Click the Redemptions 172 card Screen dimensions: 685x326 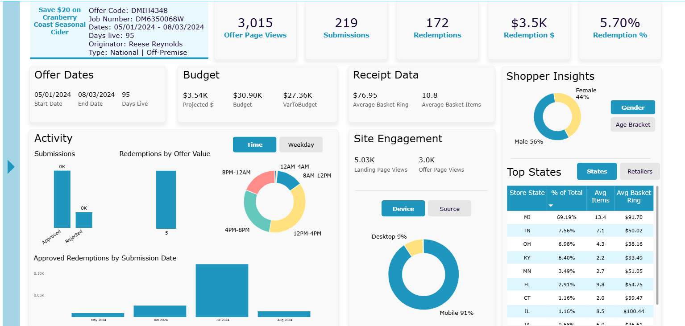point(437,30)
